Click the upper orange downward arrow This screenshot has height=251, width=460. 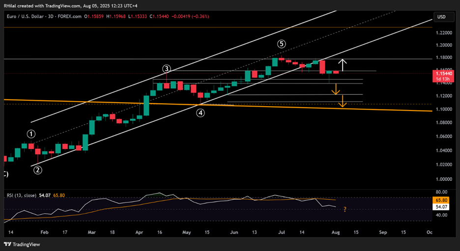(336, 89)
